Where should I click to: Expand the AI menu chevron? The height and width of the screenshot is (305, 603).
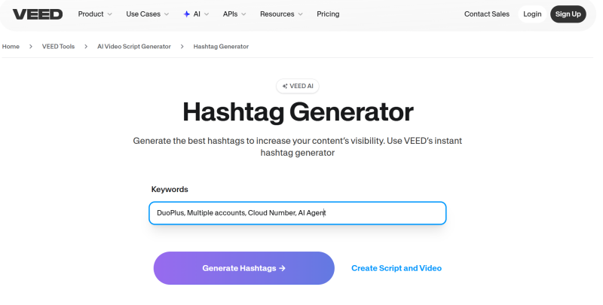click(207, 14)
